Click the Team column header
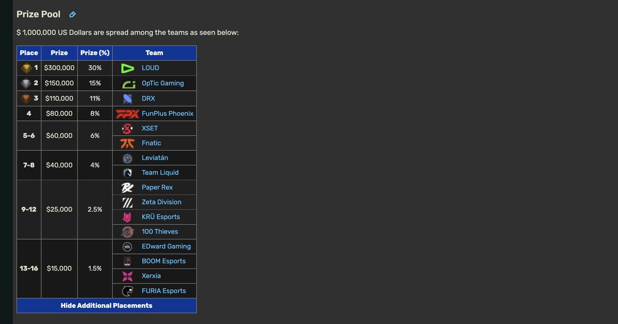Viewport: 618px width, 324px height. click(154, 53)
